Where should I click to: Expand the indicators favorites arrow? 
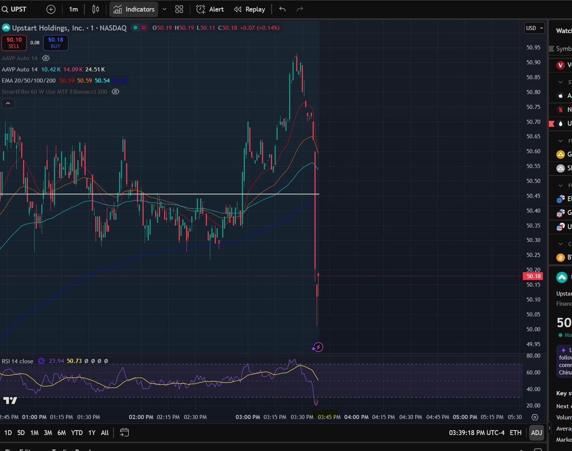164,9
